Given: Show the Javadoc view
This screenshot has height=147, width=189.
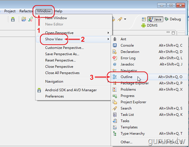Looking at the screenshot, I should [149, 64].
